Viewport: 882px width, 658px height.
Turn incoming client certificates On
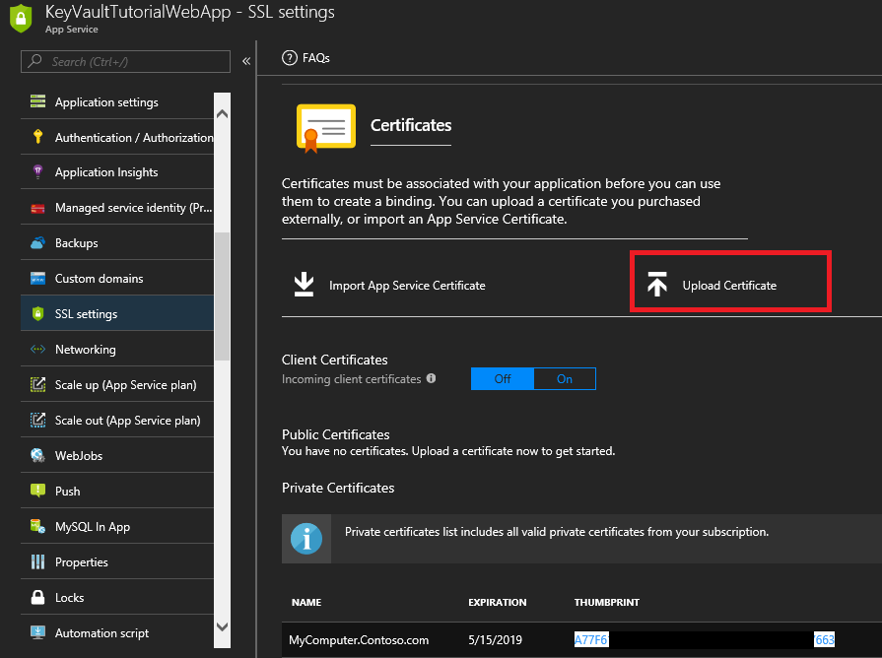tap(565, 379)
